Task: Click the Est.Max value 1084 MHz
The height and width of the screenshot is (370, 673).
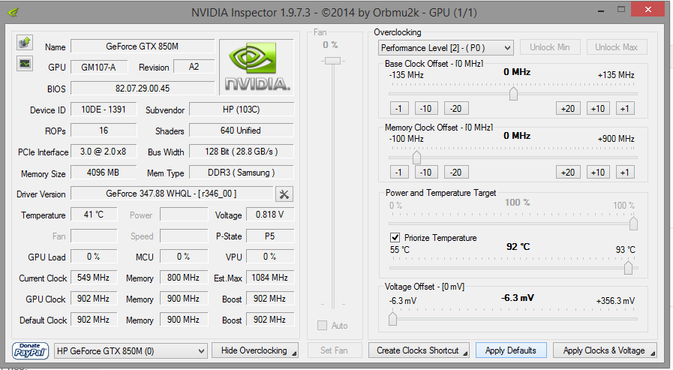Action: pyautogui.click(x=270, y=278)
